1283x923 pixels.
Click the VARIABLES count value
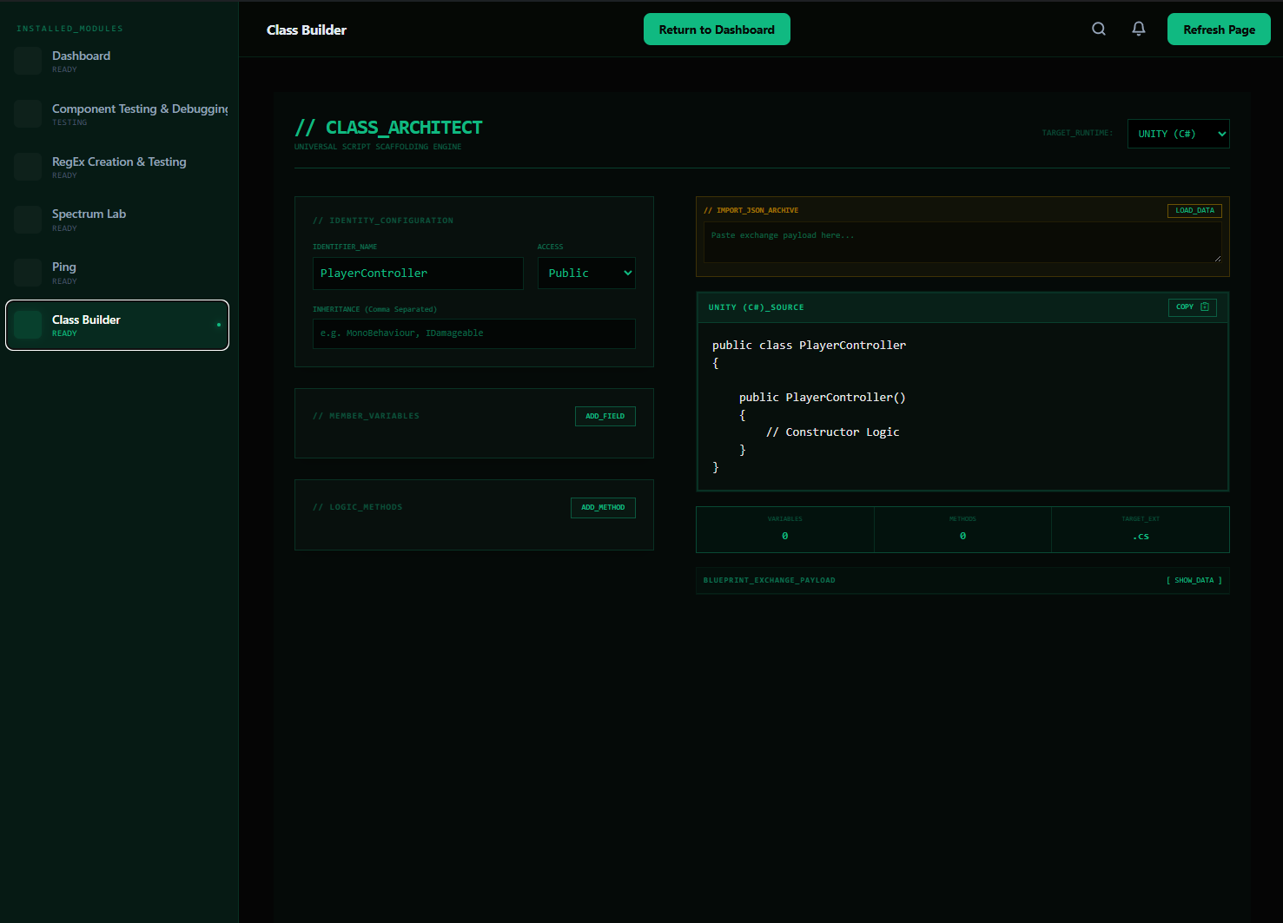coord(785,536)
